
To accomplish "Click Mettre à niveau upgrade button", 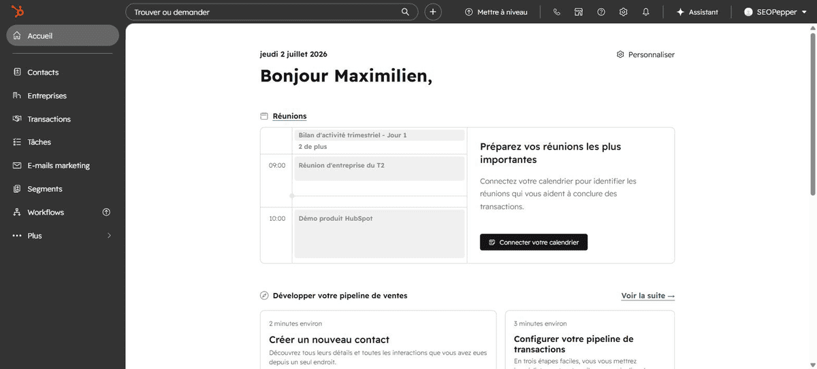I will click(496, 12).
